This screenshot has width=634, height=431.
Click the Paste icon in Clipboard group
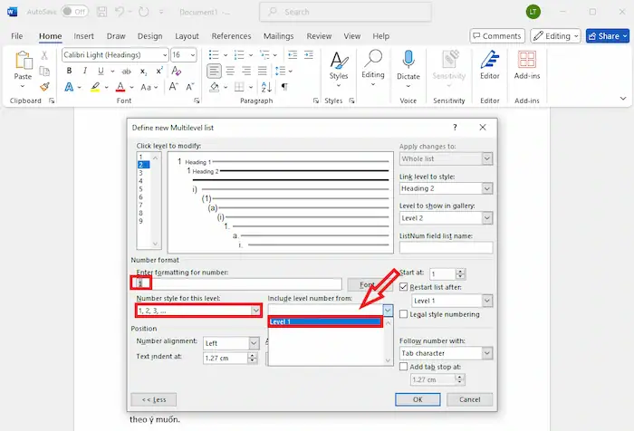23,62
